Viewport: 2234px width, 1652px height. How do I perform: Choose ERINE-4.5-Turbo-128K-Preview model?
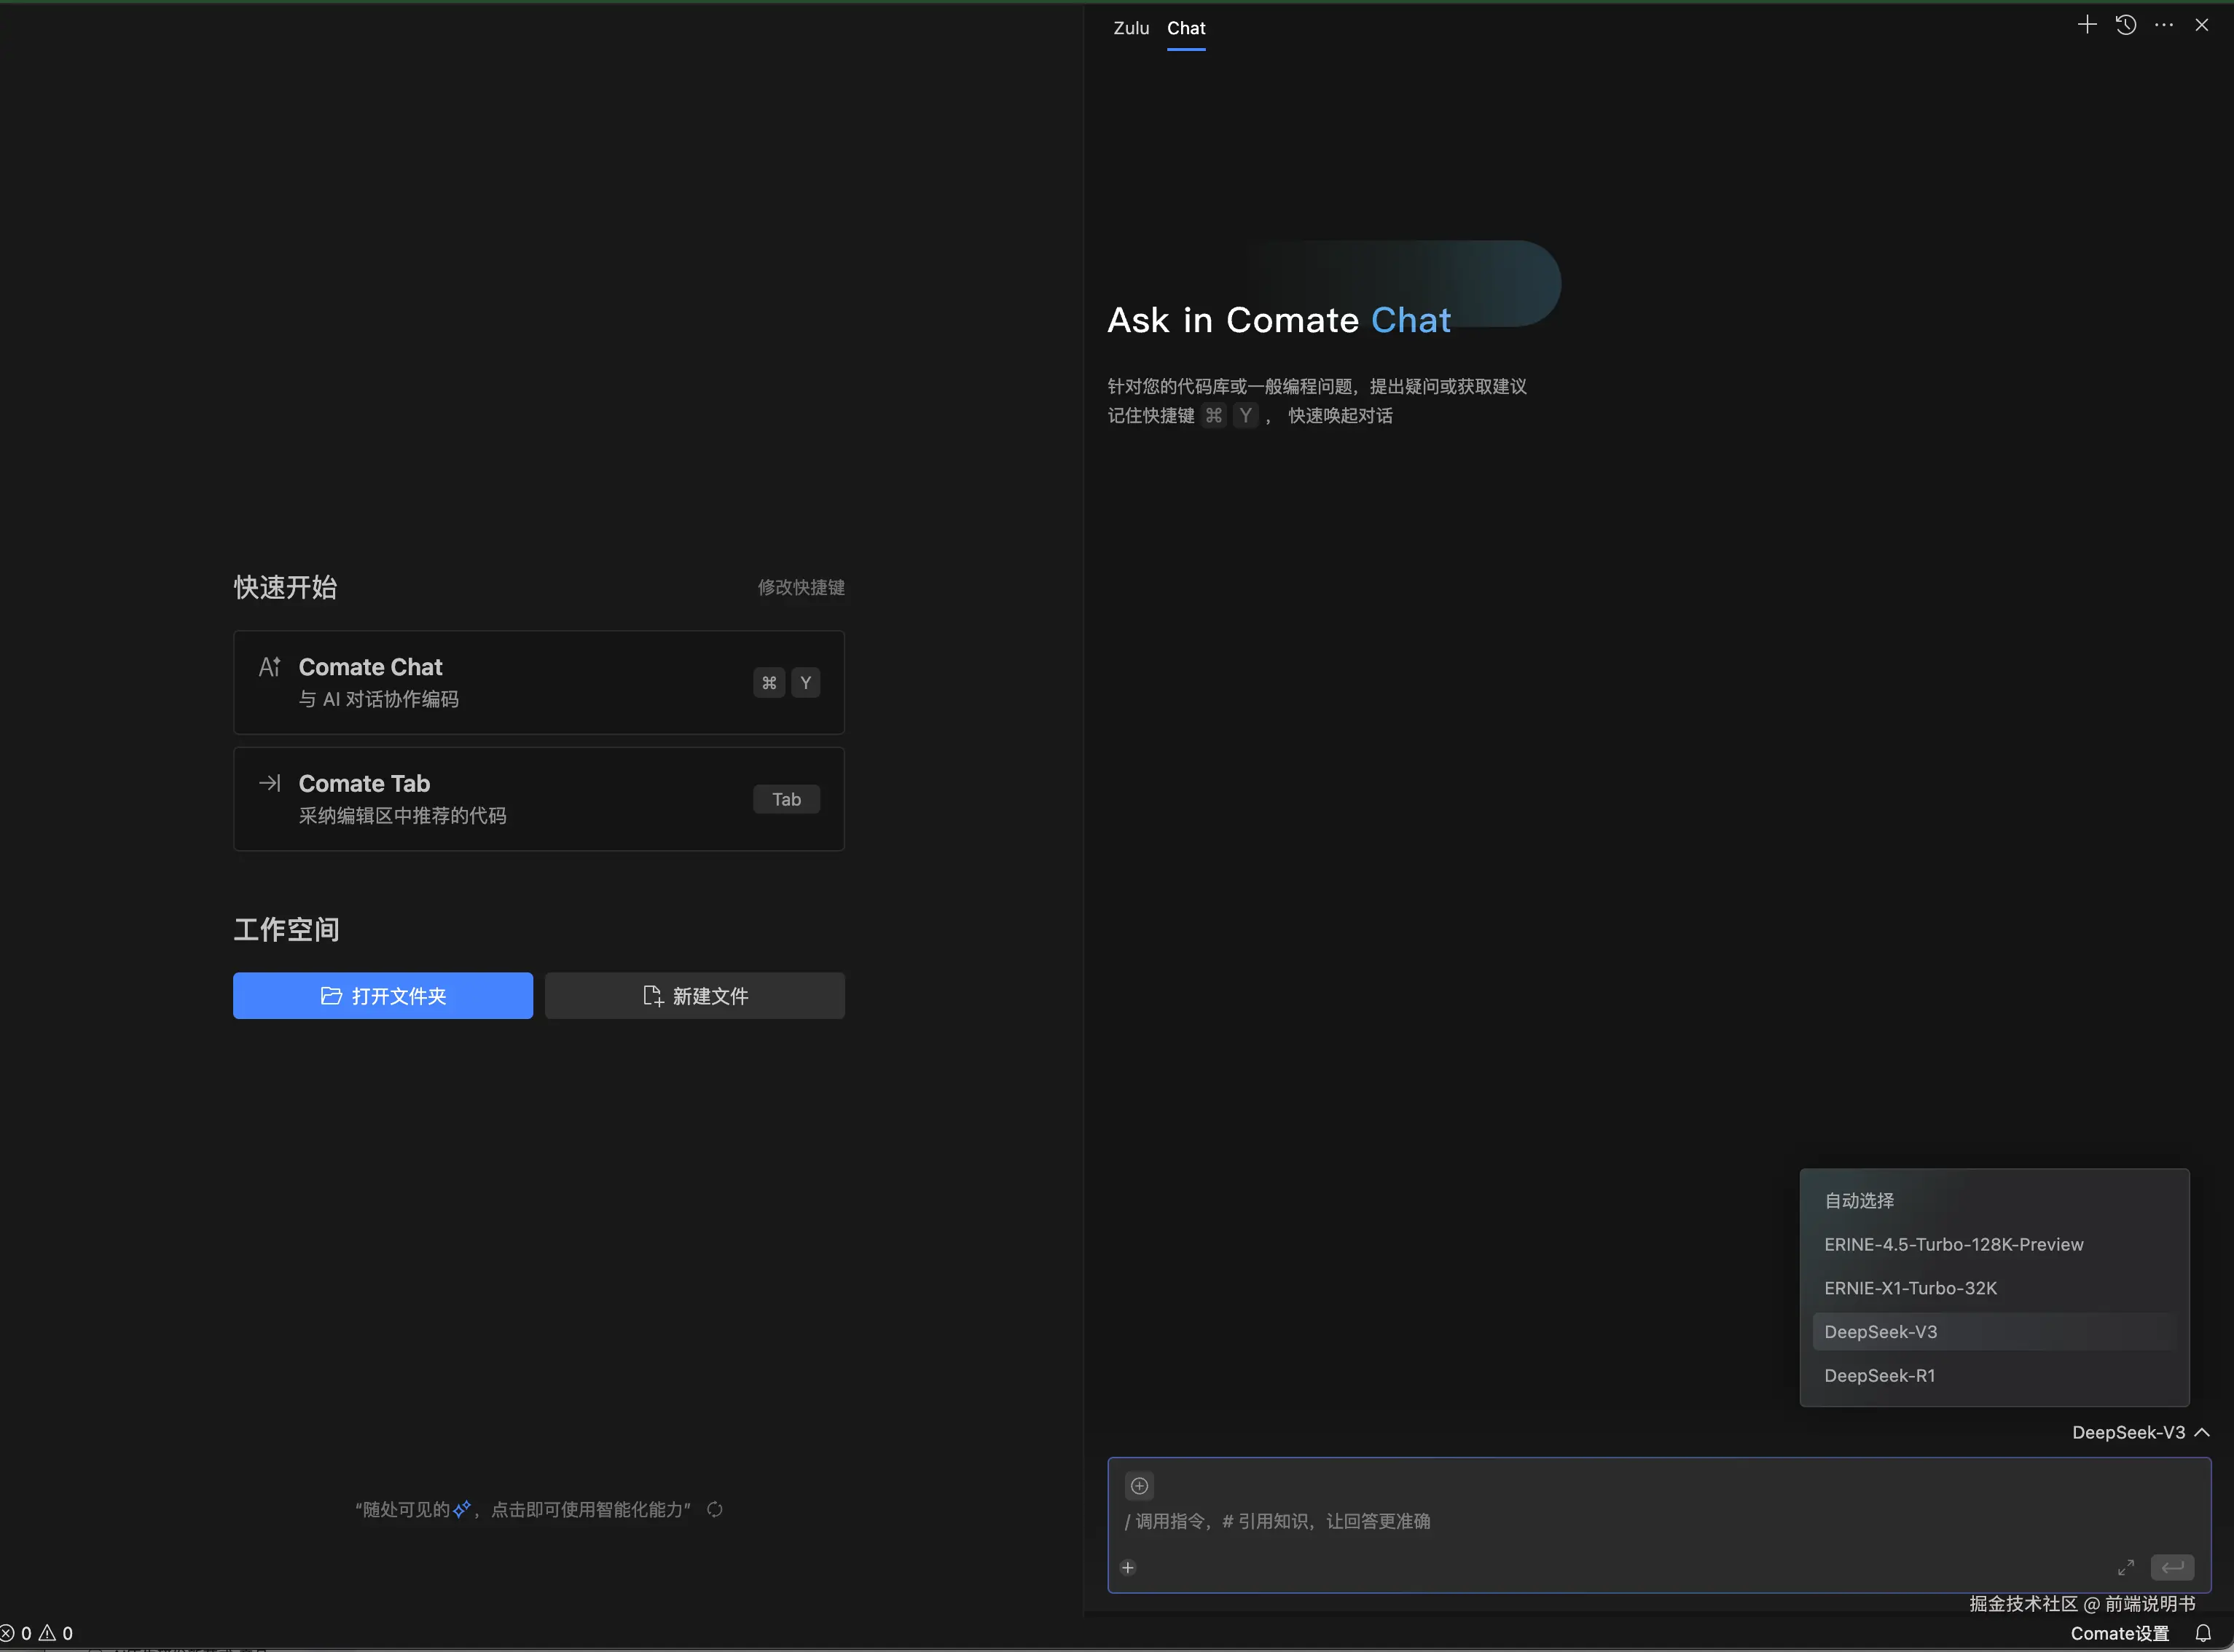[x=1953, y=1245]
